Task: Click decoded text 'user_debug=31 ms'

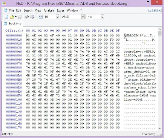Action: coord(140,71)
